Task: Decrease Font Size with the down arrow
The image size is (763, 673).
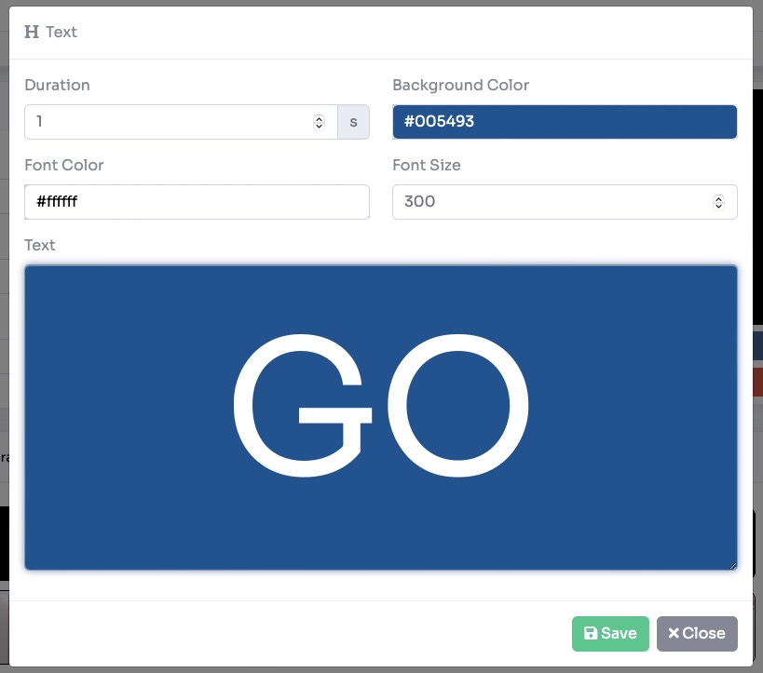Action: (718, 206)
